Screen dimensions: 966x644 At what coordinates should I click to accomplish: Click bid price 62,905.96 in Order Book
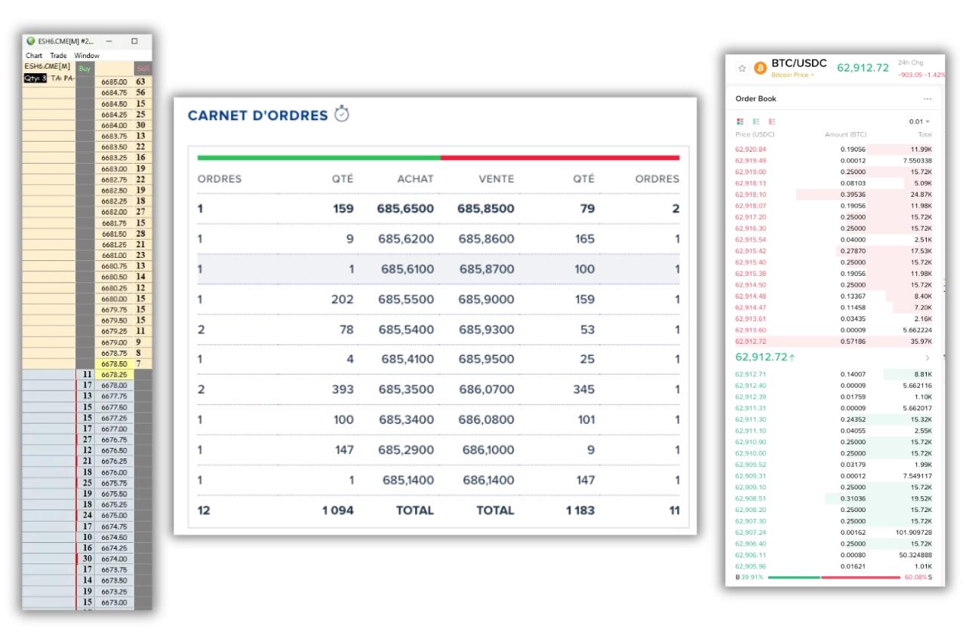tap(751, 565)
